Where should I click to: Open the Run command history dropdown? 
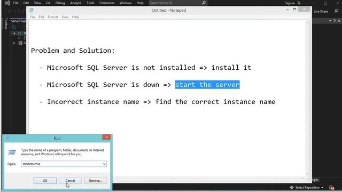click(104, 164)
